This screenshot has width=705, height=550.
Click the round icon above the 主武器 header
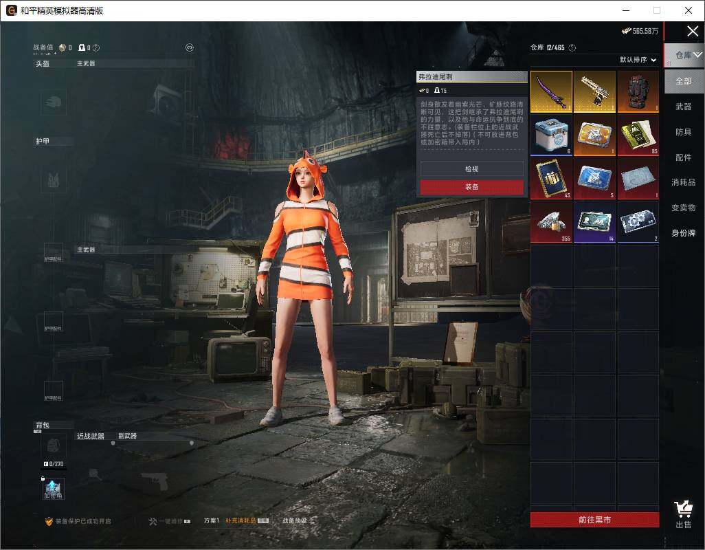pos(189,47)
